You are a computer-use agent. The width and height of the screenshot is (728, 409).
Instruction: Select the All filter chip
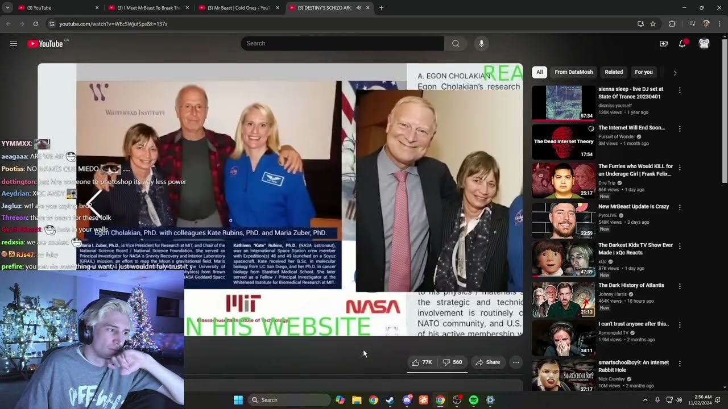coord(540,72)
